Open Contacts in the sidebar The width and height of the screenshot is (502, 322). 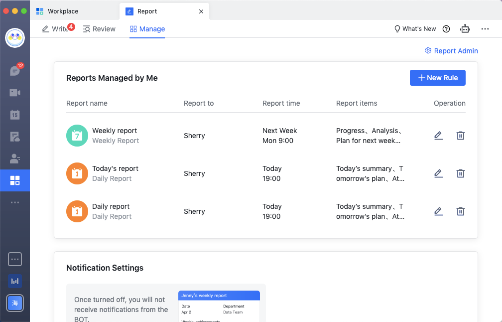click(x=15, y=159)
